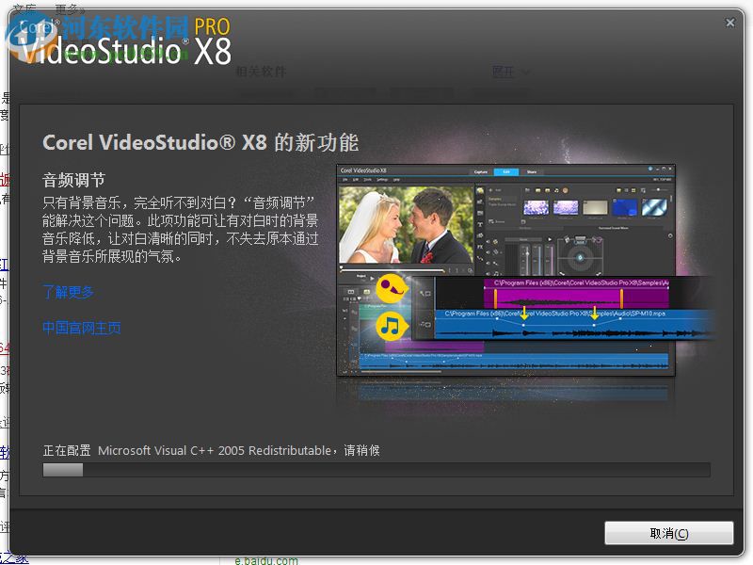Click the installation progress bar
This screenshot has height=565, width=753.
[376, 469]
